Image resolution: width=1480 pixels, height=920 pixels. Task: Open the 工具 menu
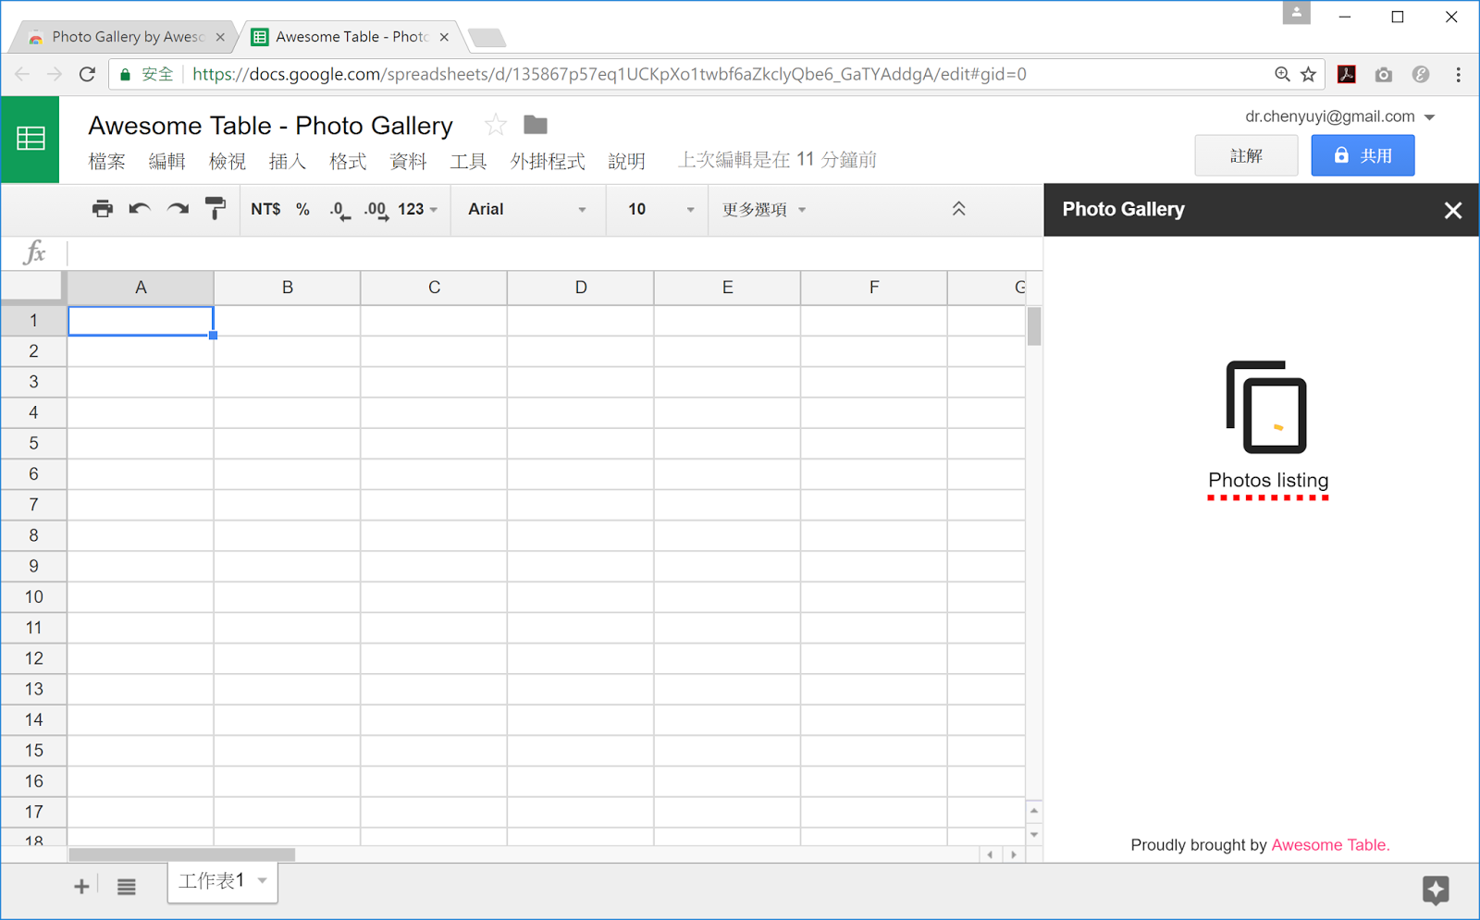468,161
